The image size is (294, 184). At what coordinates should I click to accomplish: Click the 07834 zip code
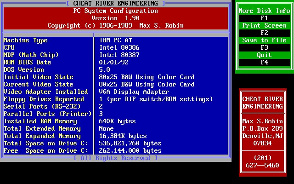pos(262,143)
